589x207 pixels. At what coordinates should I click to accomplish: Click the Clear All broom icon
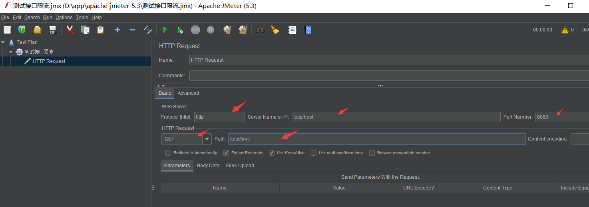coord(275,30)
